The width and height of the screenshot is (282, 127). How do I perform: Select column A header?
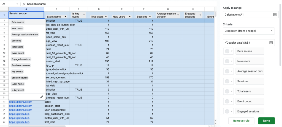pos(26,9)
